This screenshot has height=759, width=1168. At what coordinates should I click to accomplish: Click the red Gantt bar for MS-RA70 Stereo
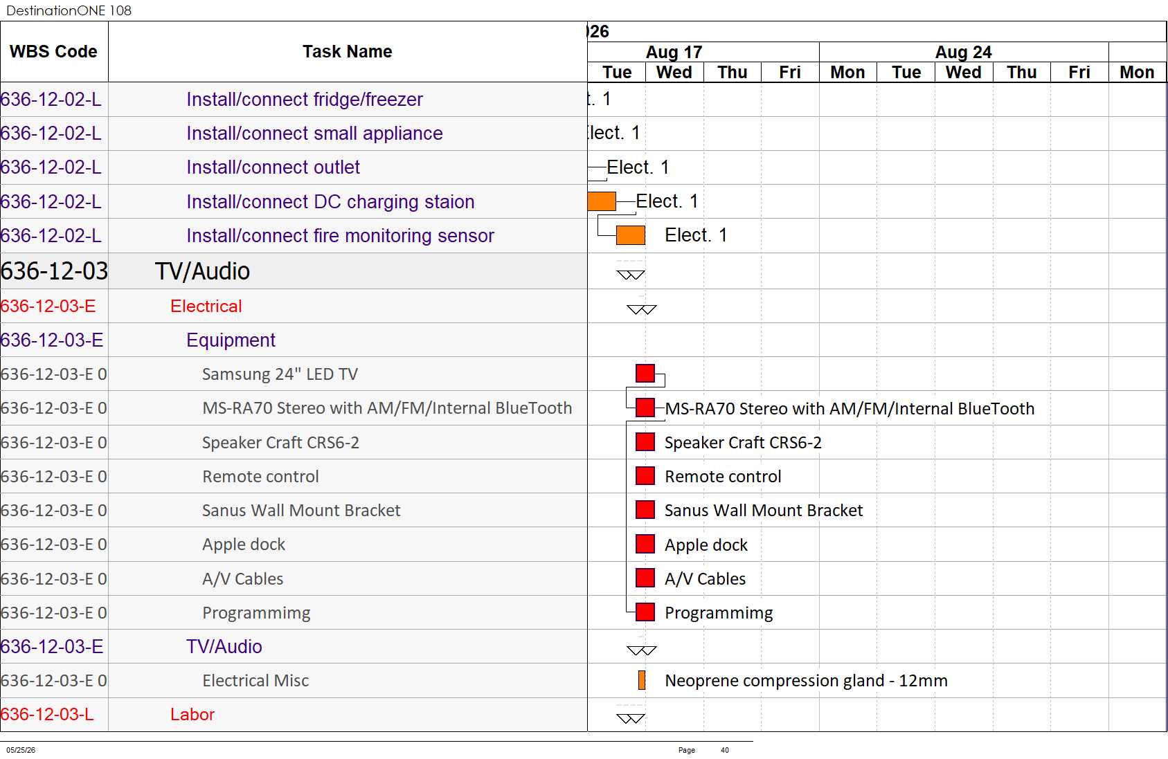[x=645, y=408]
